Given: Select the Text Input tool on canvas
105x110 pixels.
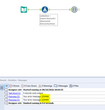Looking at the screenshot, I should [x=24, y=10].
